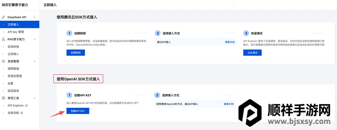Screen dimensions: 337x130
Task: Collapse the 常用工具 section chevron
Action: coord(35,98)
